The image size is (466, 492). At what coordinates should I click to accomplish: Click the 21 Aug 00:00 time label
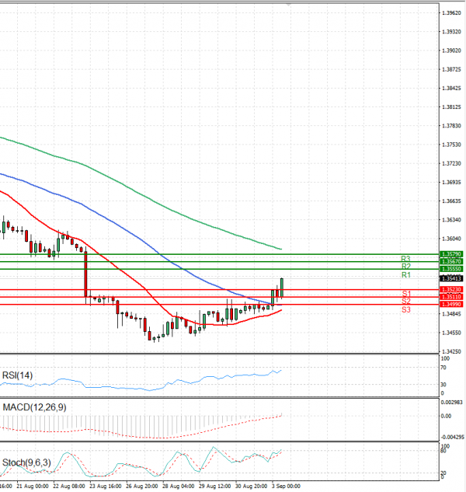[33, 487]
